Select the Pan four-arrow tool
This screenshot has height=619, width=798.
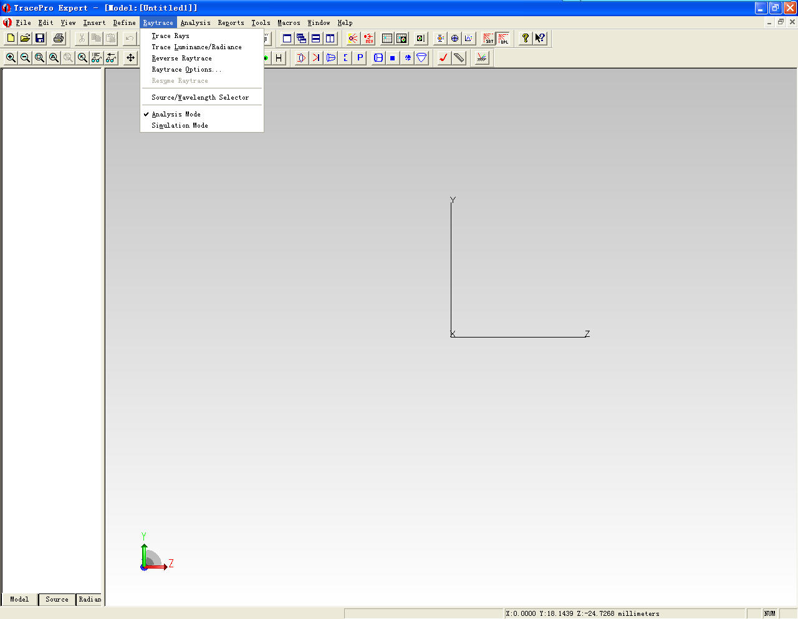coord(130,58)
